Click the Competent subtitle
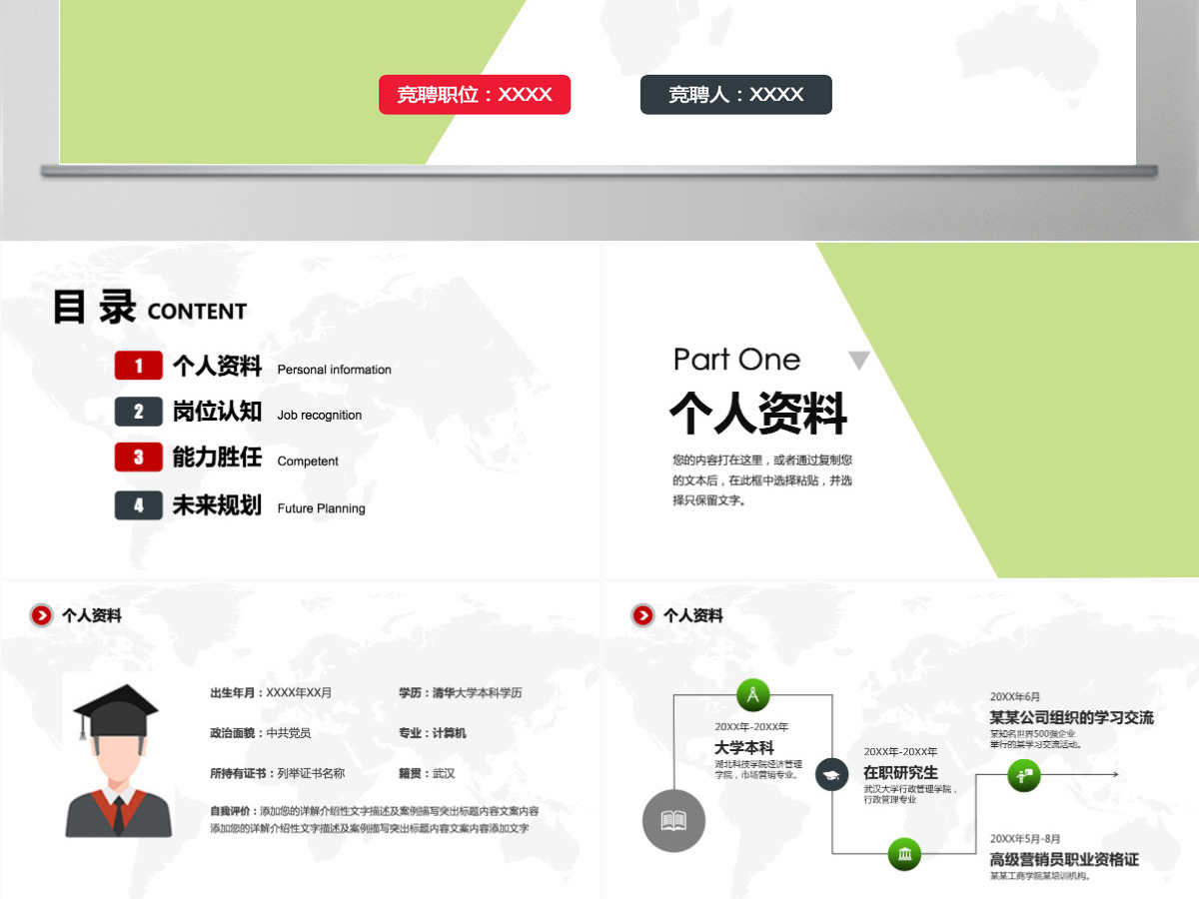 [x=308, y=461]
